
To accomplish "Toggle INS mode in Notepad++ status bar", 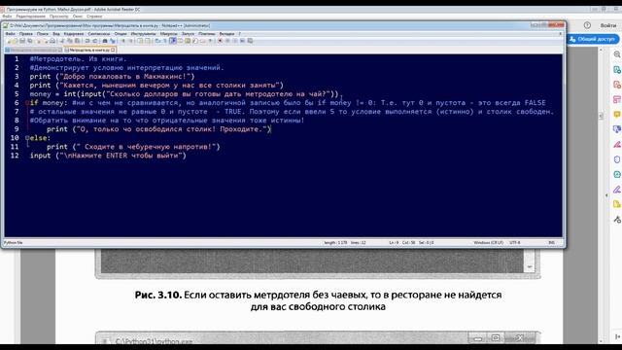I will (x=551, y=242).
